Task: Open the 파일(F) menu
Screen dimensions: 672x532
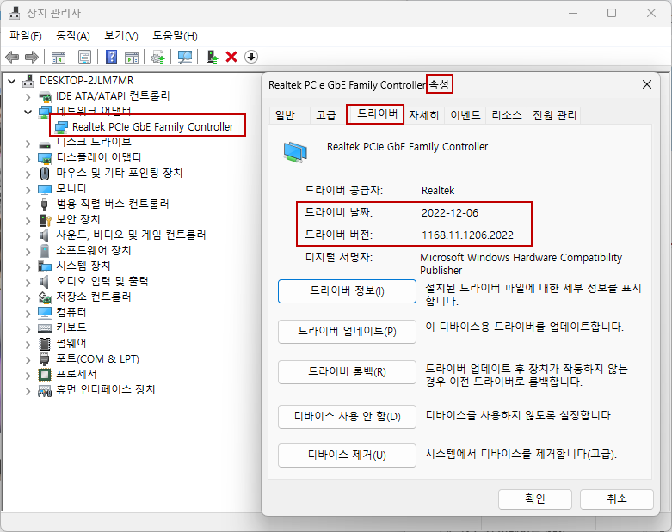Action: [26, 35]
